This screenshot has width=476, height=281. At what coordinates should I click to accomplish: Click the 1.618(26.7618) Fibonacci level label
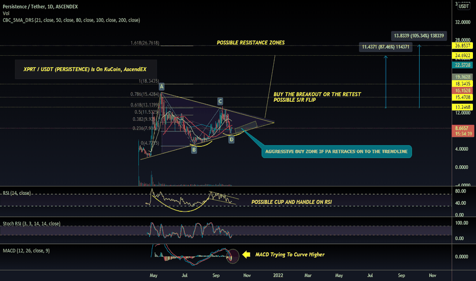(x=145, y=43)
